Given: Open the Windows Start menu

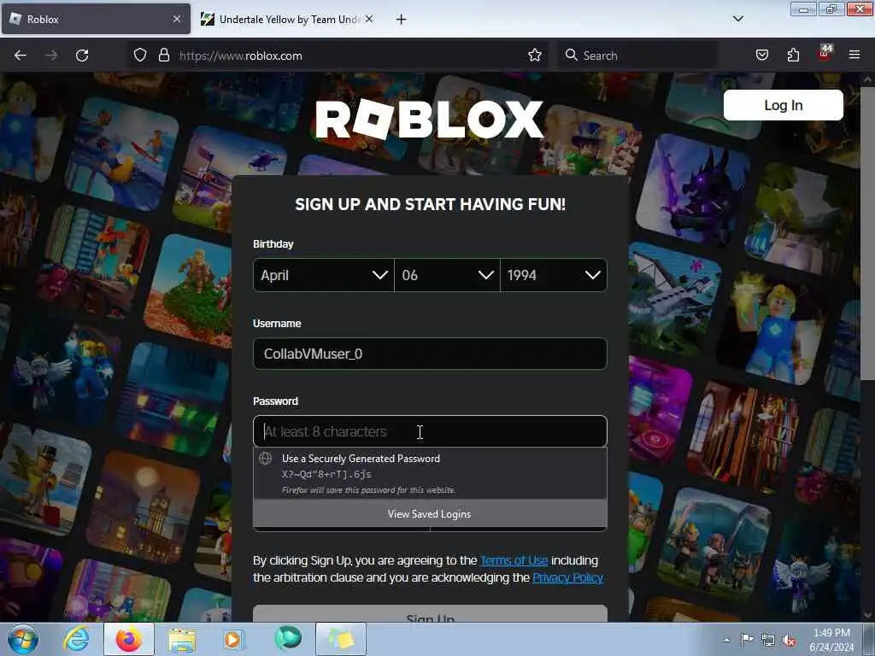Looking at the screenshot, I should point(23,639).
